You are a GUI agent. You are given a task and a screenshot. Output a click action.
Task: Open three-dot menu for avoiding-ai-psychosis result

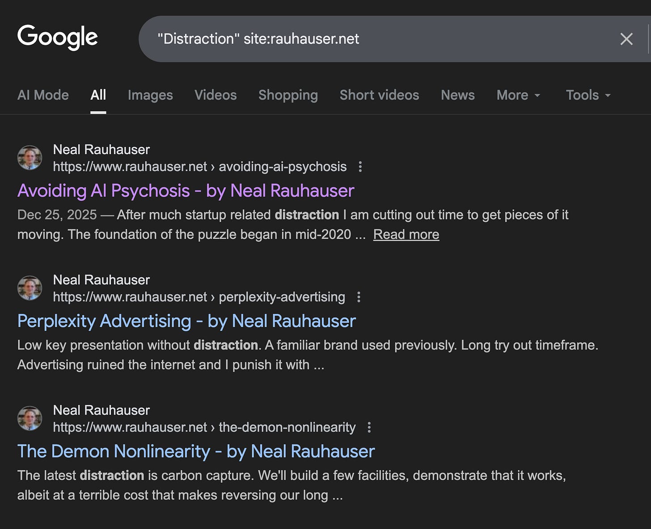pyautogui.click(x=360, y=167)
